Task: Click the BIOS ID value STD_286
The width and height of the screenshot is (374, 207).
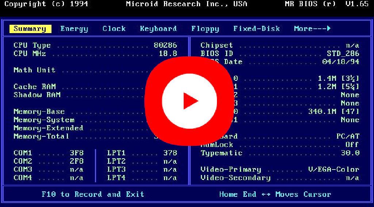Action: 343,53
